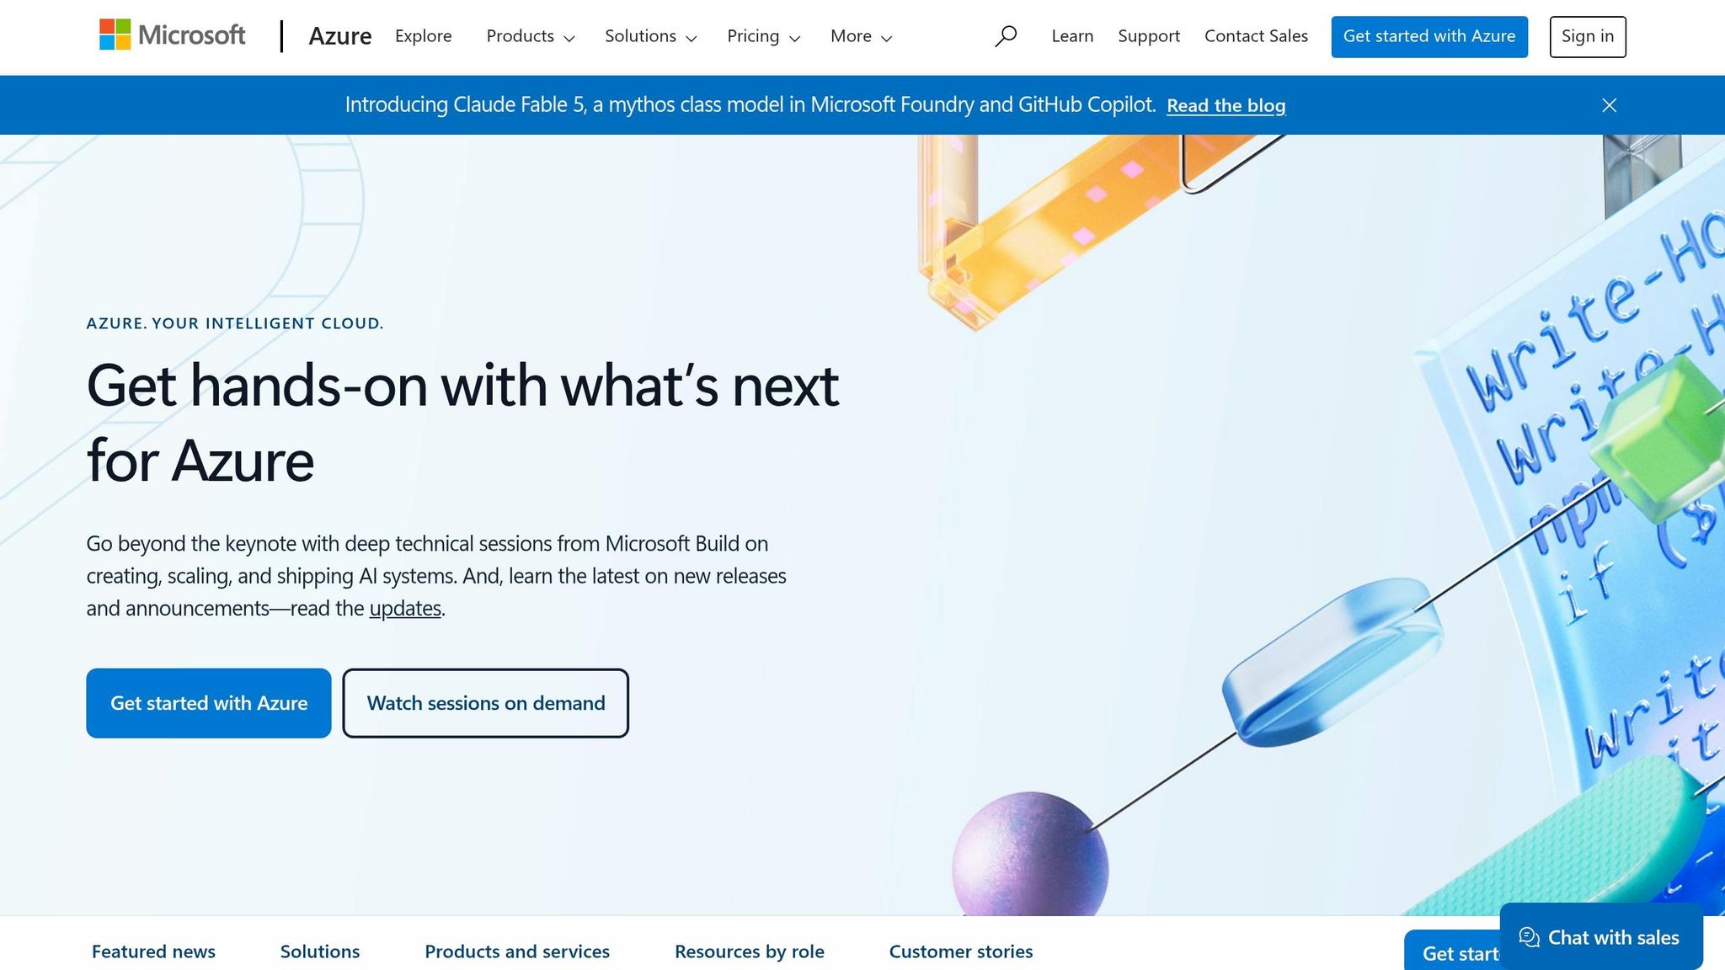Open Chat with sales widget
Image resolution: width=1725 pixels, height=970 pixels.
(1601, 937)
